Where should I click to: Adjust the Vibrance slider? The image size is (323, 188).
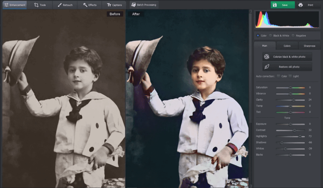tap(290, 94)
